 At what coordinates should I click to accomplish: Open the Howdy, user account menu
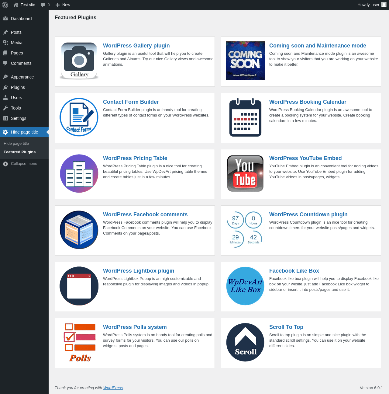pos(372,5)
